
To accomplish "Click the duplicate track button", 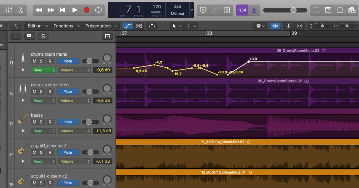I will point(29,36).
